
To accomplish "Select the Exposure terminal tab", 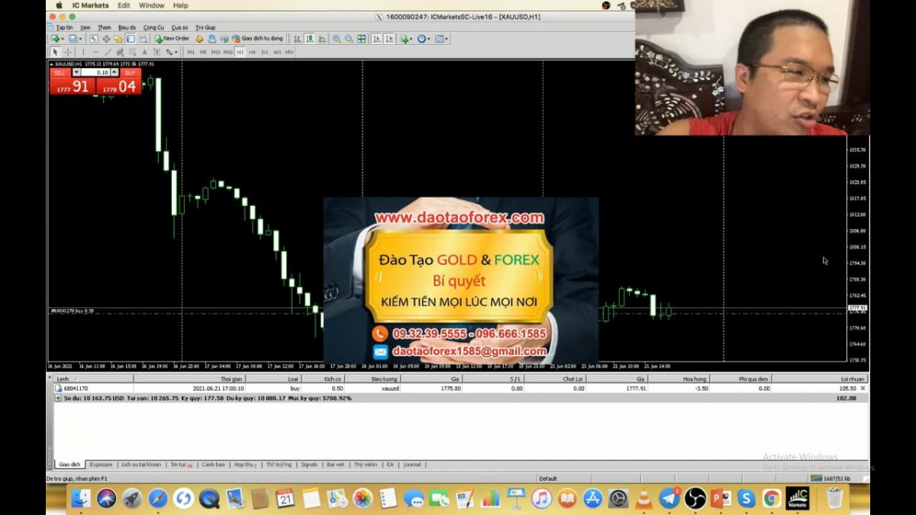I will pos(101,465).
